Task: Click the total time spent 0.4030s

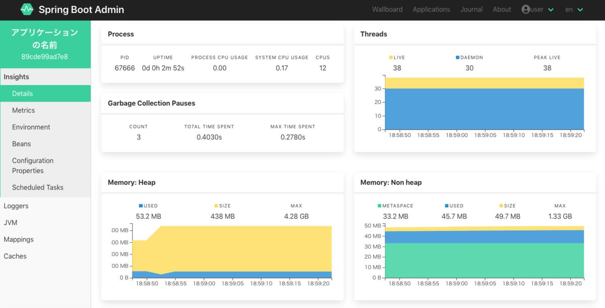Action: pos(209,137)
